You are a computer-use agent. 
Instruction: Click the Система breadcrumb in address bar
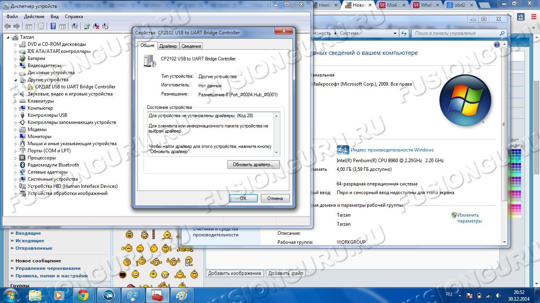point(349,33)
